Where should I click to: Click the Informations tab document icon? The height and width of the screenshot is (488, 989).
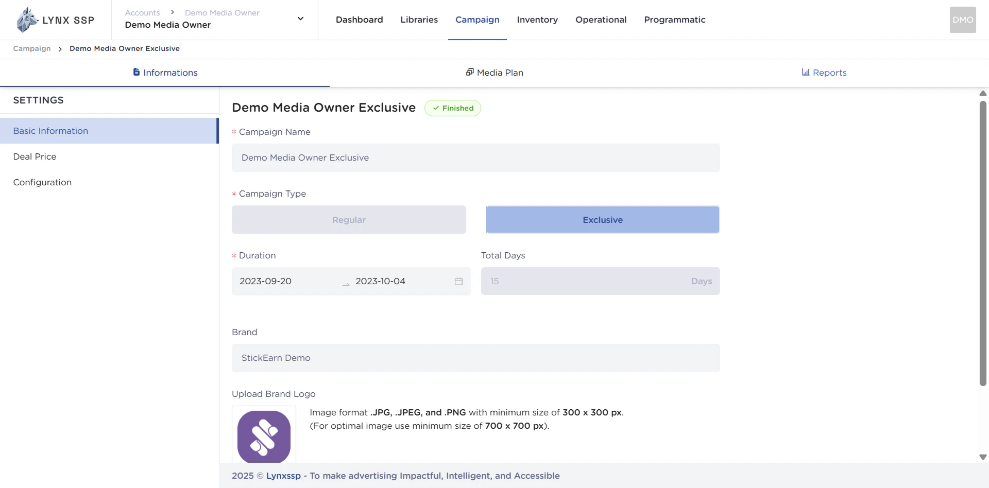tap(136, 72)
